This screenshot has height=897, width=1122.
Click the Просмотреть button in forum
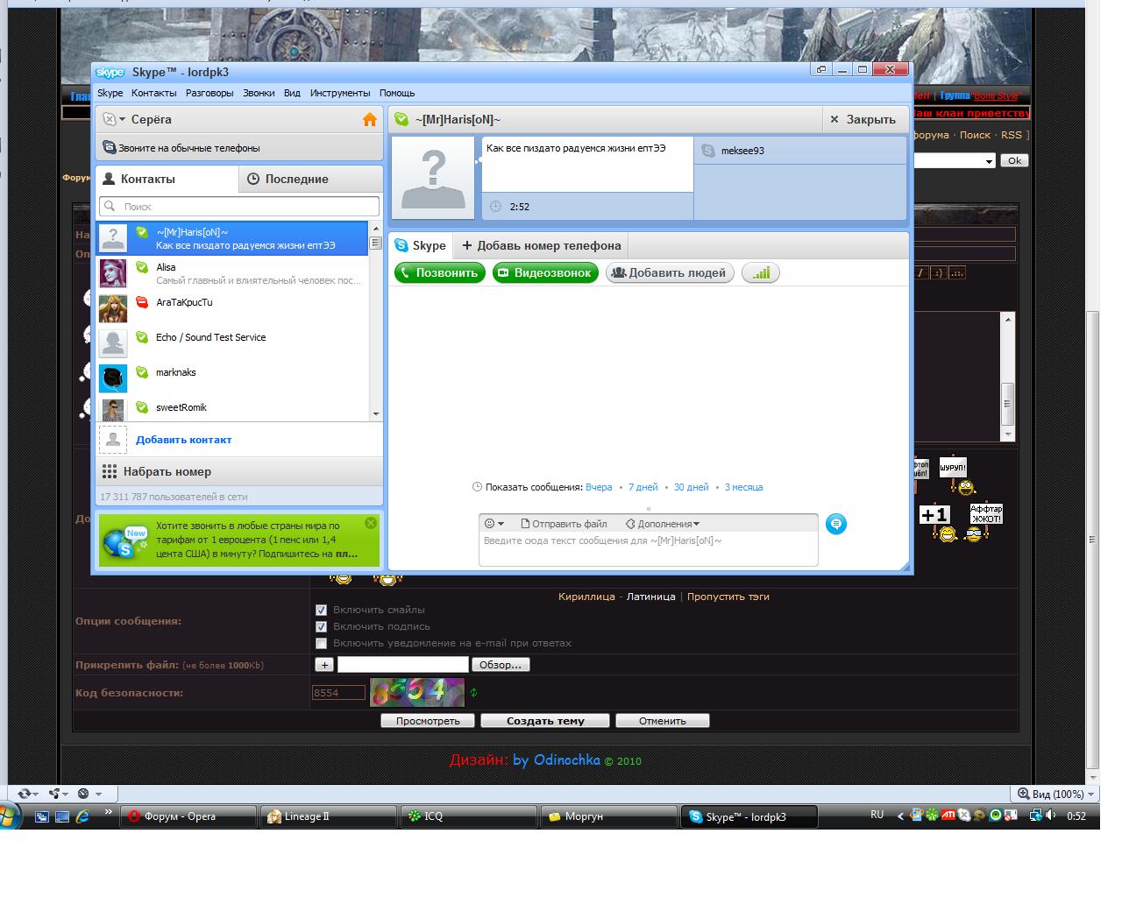point(428,721)
